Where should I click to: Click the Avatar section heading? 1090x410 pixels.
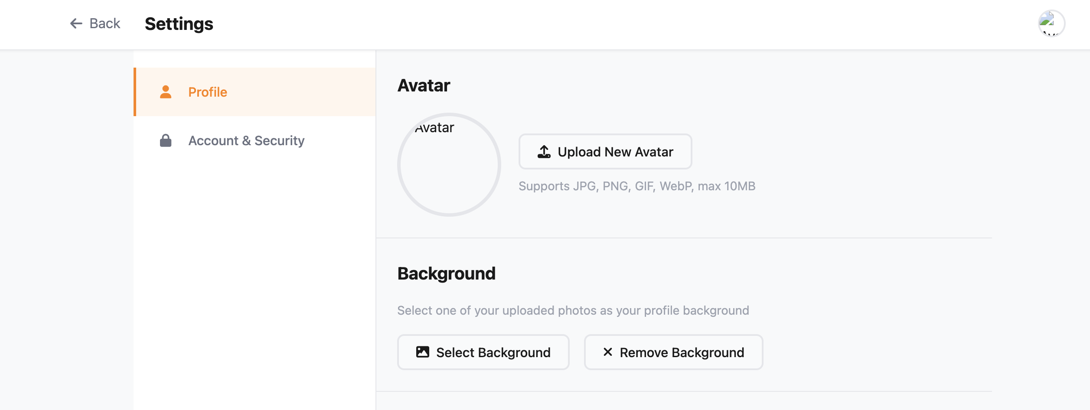pyautogui.click(x=424, y=85)
